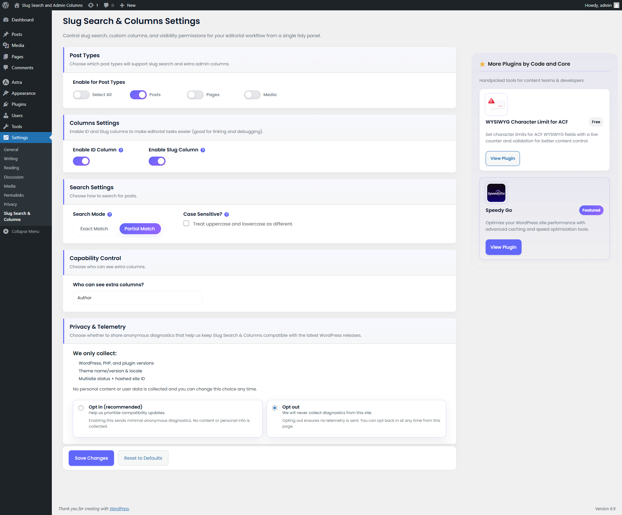Click the Comments speech bubble icon

pyautogui.click(x=6, y=68)
